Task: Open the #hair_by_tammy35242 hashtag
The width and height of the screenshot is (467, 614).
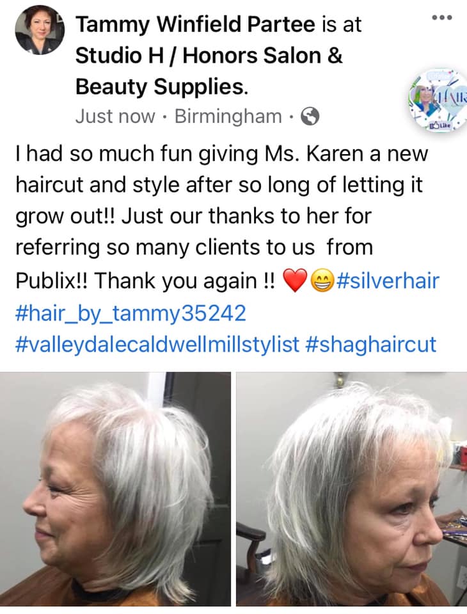Action: click(131, 313)
